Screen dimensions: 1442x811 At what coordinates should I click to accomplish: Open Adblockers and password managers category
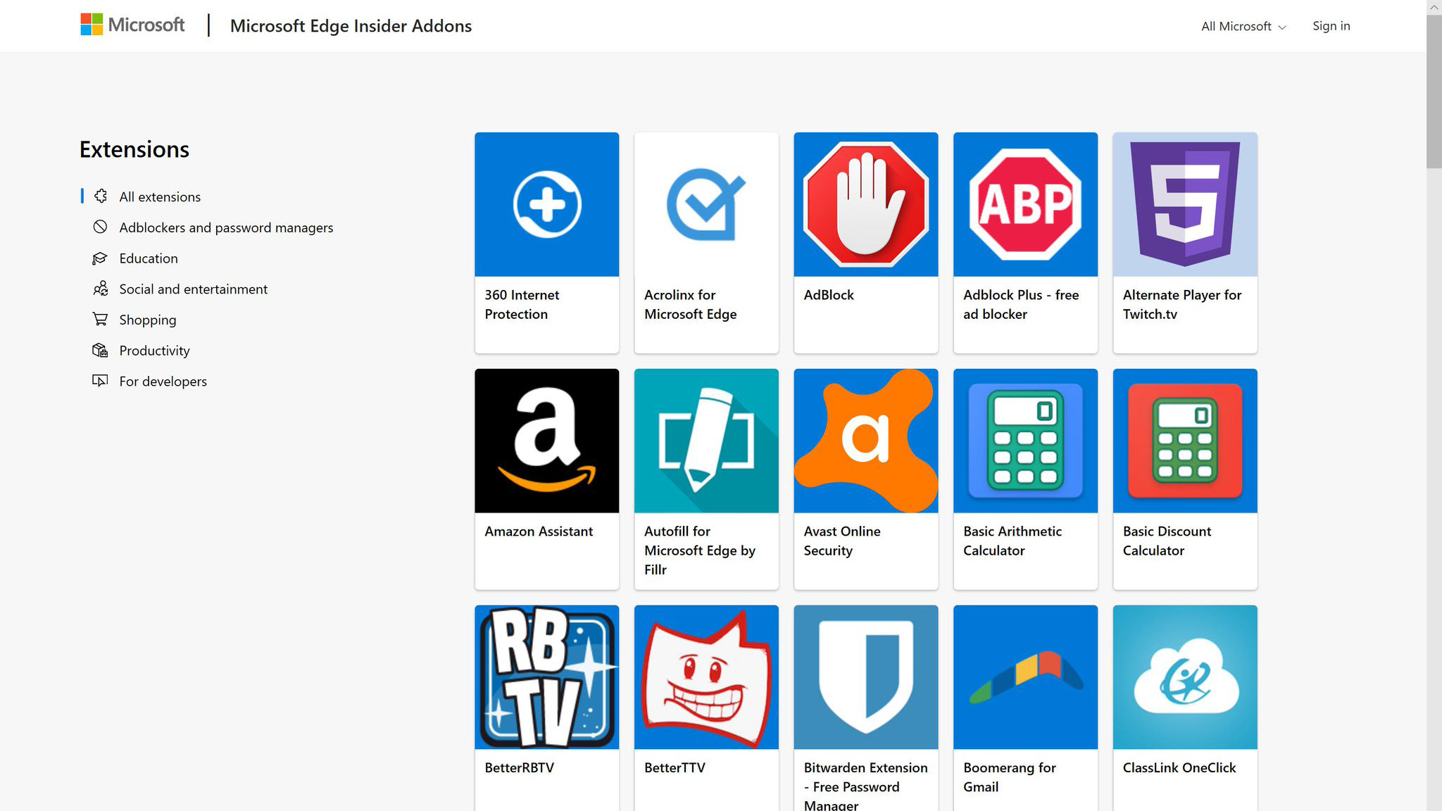click(226, 227)
